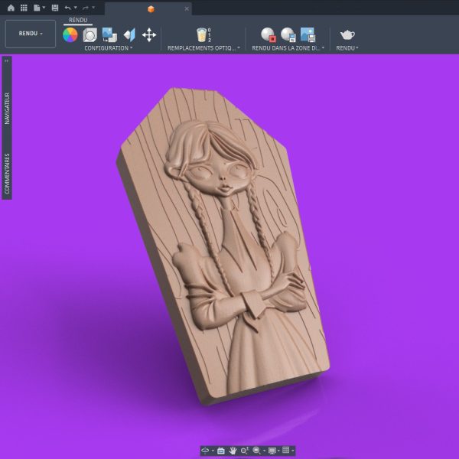Expand the undo history arrow
The width and height of the screenshot is (459, 459).
coord(76,8)
